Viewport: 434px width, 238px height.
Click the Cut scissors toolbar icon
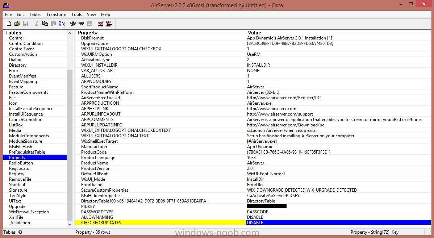coord(37,24)
